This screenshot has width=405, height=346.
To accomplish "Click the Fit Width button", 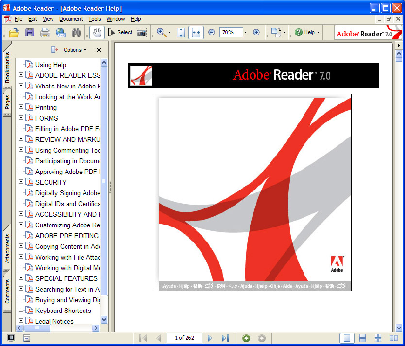I will [x=196, y=33].
